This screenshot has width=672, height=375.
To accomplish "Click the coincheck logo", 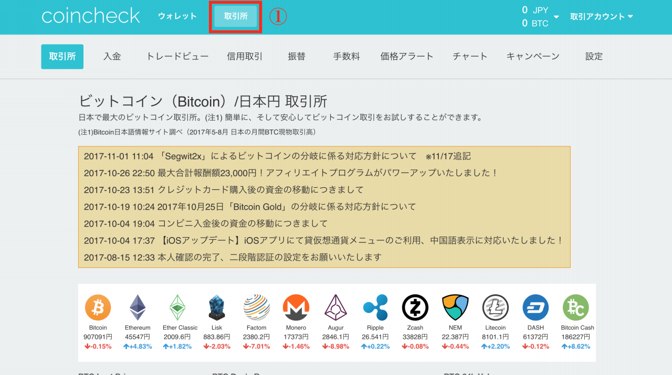I will [x=91, y=16].
